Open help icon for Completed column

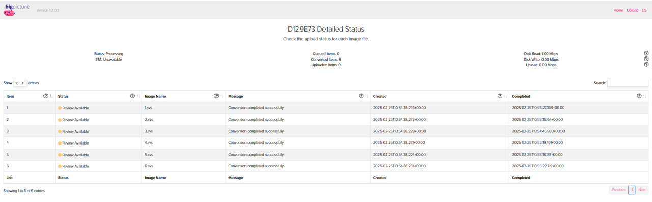pyautogui.click(x=639, y=96)
